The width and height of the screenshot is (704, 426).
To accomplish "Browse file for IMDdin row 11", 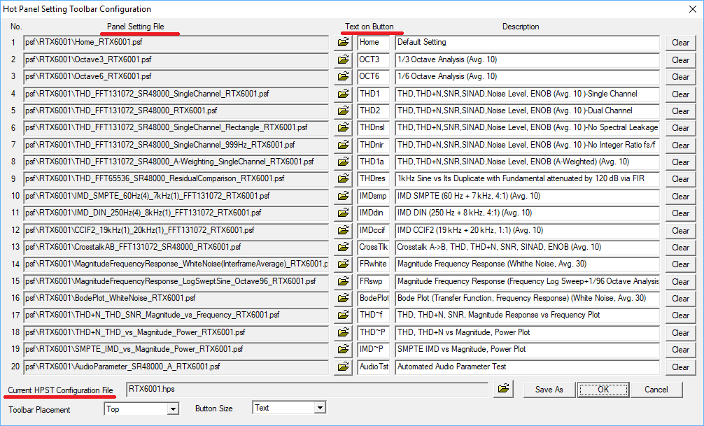I will point(343,213).
